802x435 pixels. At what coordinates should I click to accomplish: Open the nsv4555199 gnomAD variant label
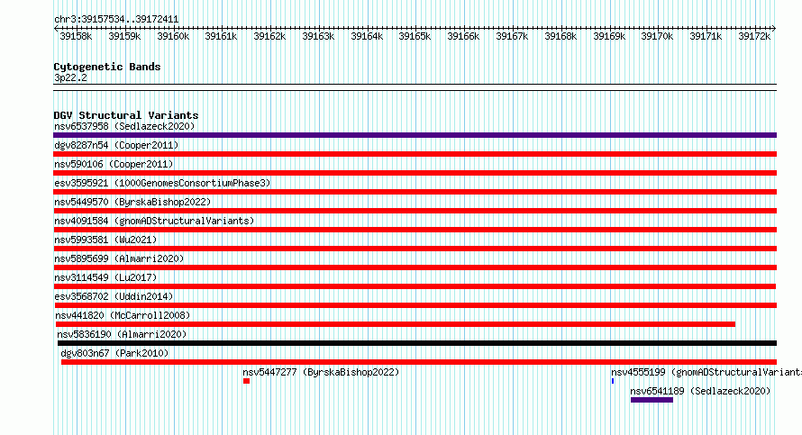(706, 372)
